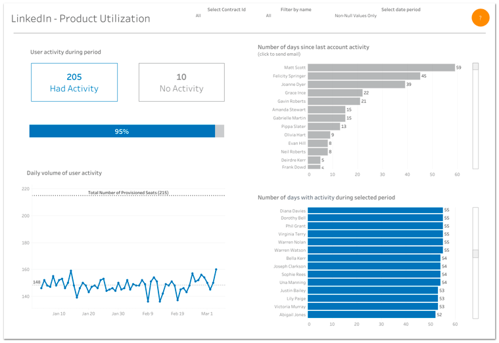Click the last data point on the daily activity line
Screen dimensions: 499x343
(216, 270)
